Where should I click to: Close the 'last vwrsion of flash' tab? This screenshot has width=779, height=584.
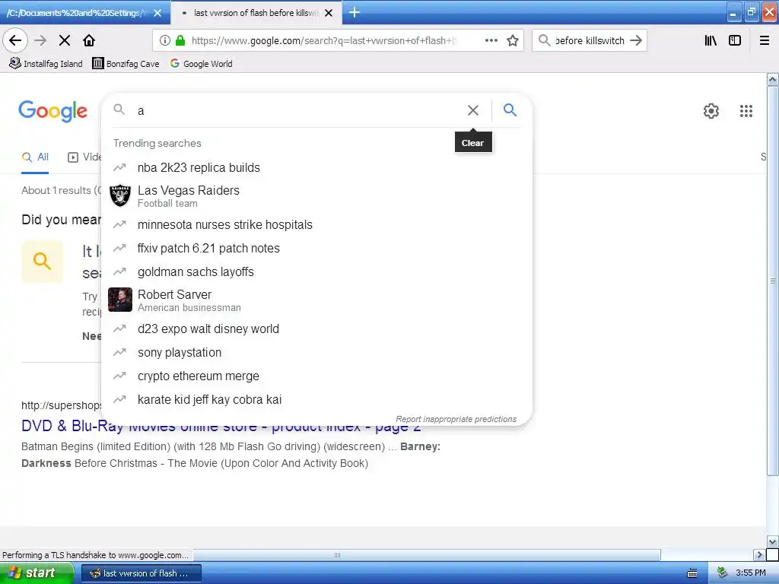(329, 13)
